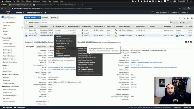Viewport: 194px width, 109px height.
Task: Open the account user dropdown
Action: pyautogui.click(x=162, y=12)
